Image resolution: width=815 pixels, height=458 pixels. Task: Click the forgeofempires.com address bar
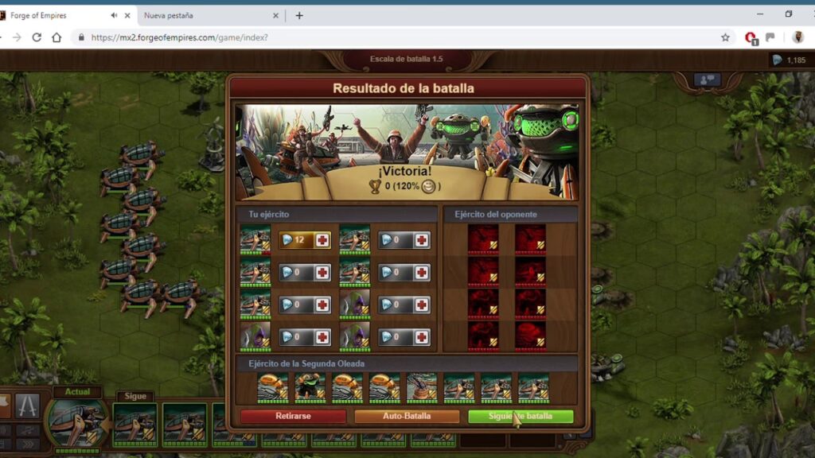(398, 37)
